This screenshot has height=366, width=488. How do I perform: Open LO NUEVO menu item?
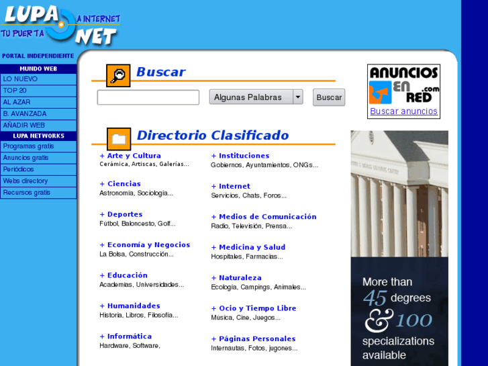[x=38, y=79]
